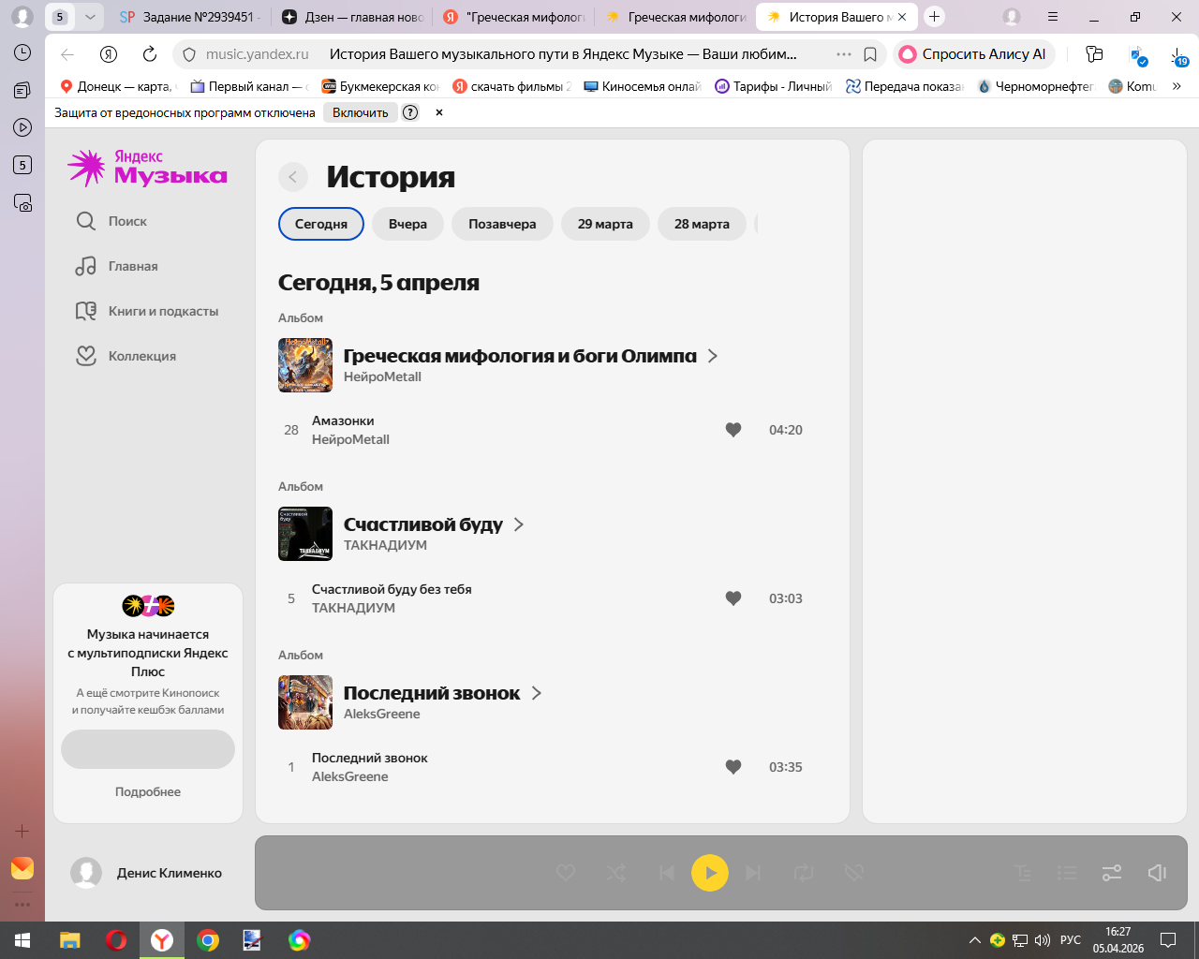This screenshot has height=959, width=1199.
Task: Like the track Счастливой буду без тебя
Action: coord(733,598)
